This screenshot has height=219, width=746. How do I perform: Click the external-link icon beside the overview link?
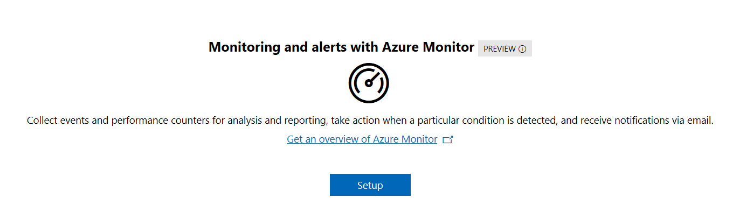tap(447, 139)
